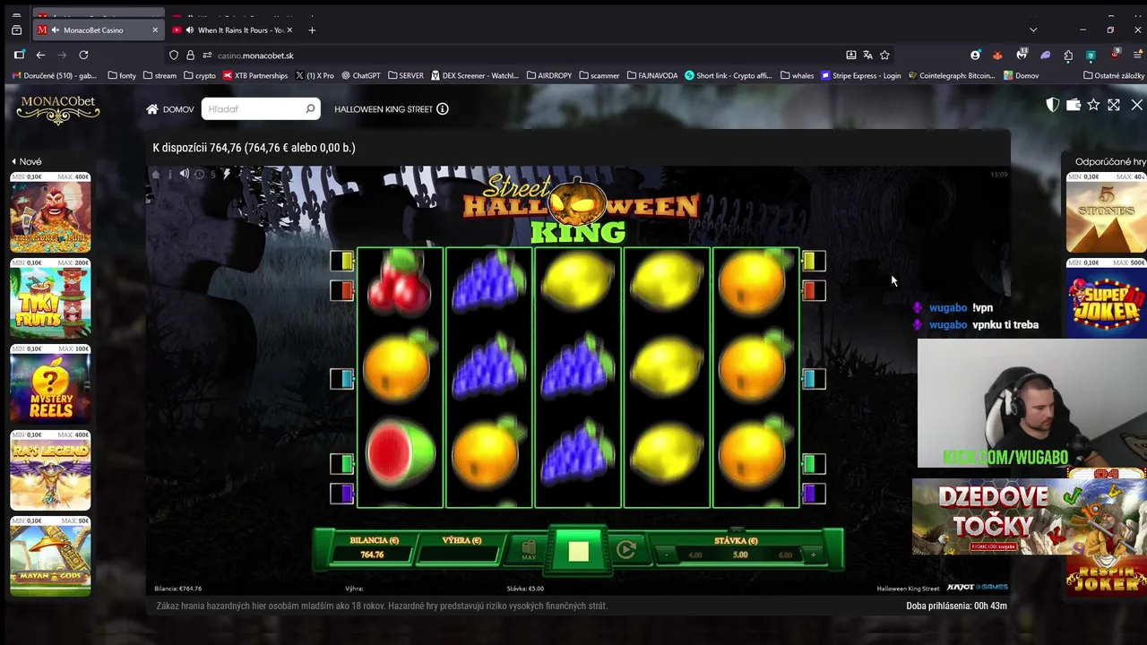Click the search magnifier icon
The width and height of the screenshot is (1147, 645).
pos(310,109)
